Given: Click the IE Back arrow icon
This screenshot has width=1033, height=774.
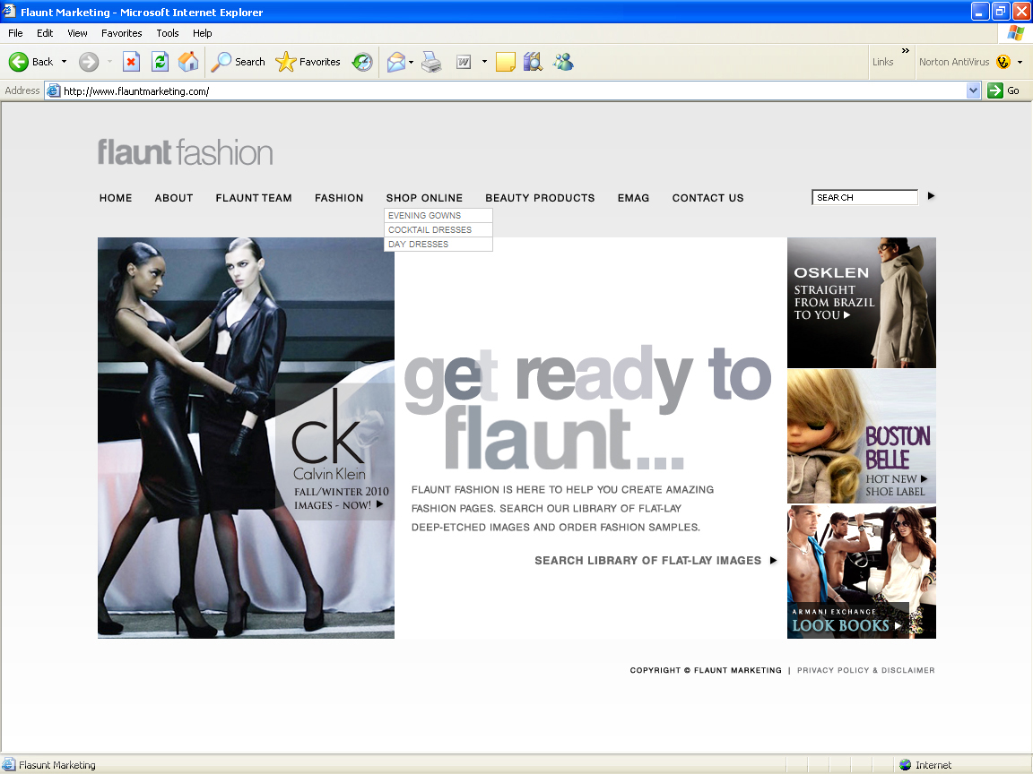Looking at the screenshot, I should tap(19, 62).
